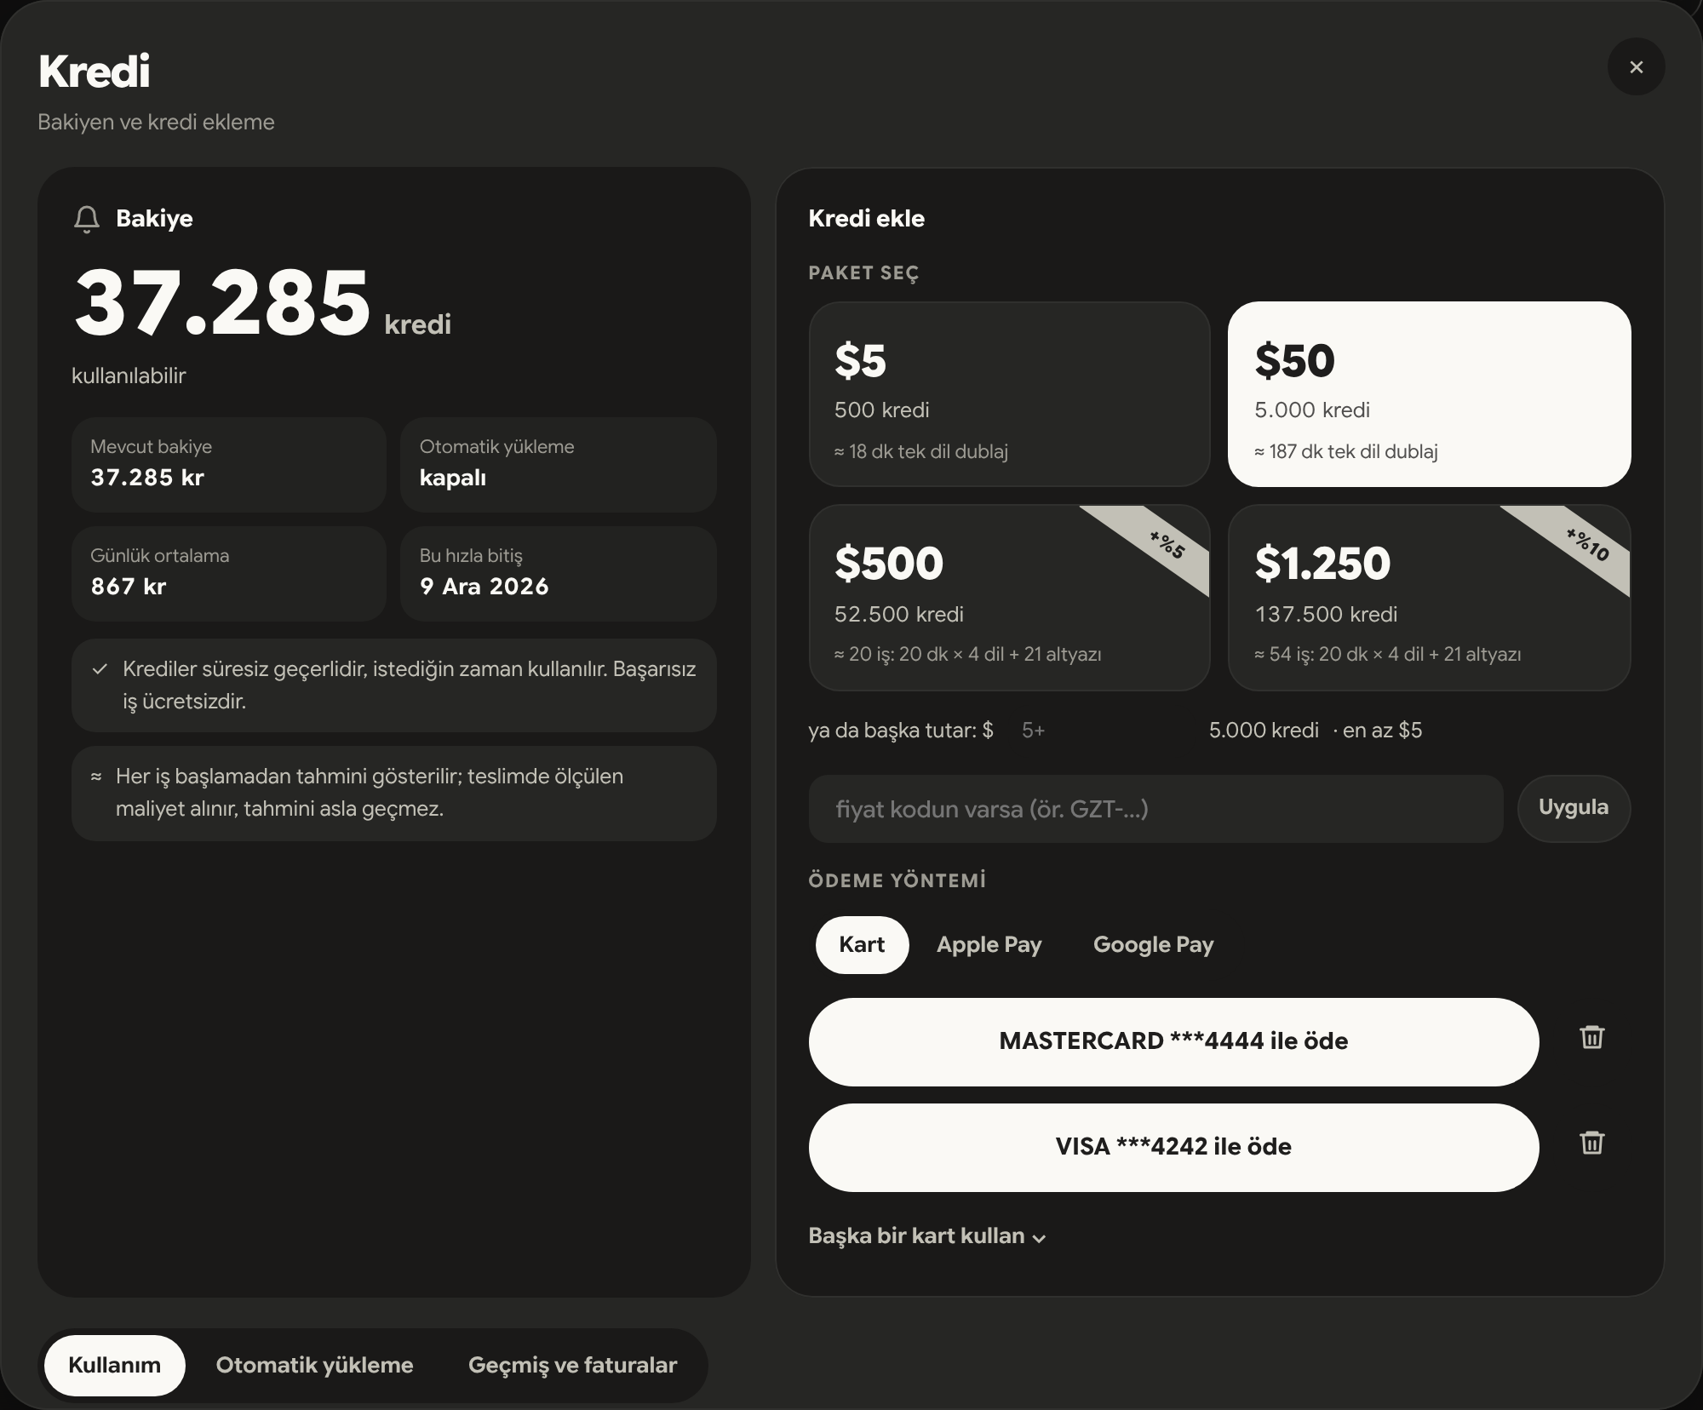Click the kullanılabilir label under the balance
Screen dimensions: 1703x1410
129,375
